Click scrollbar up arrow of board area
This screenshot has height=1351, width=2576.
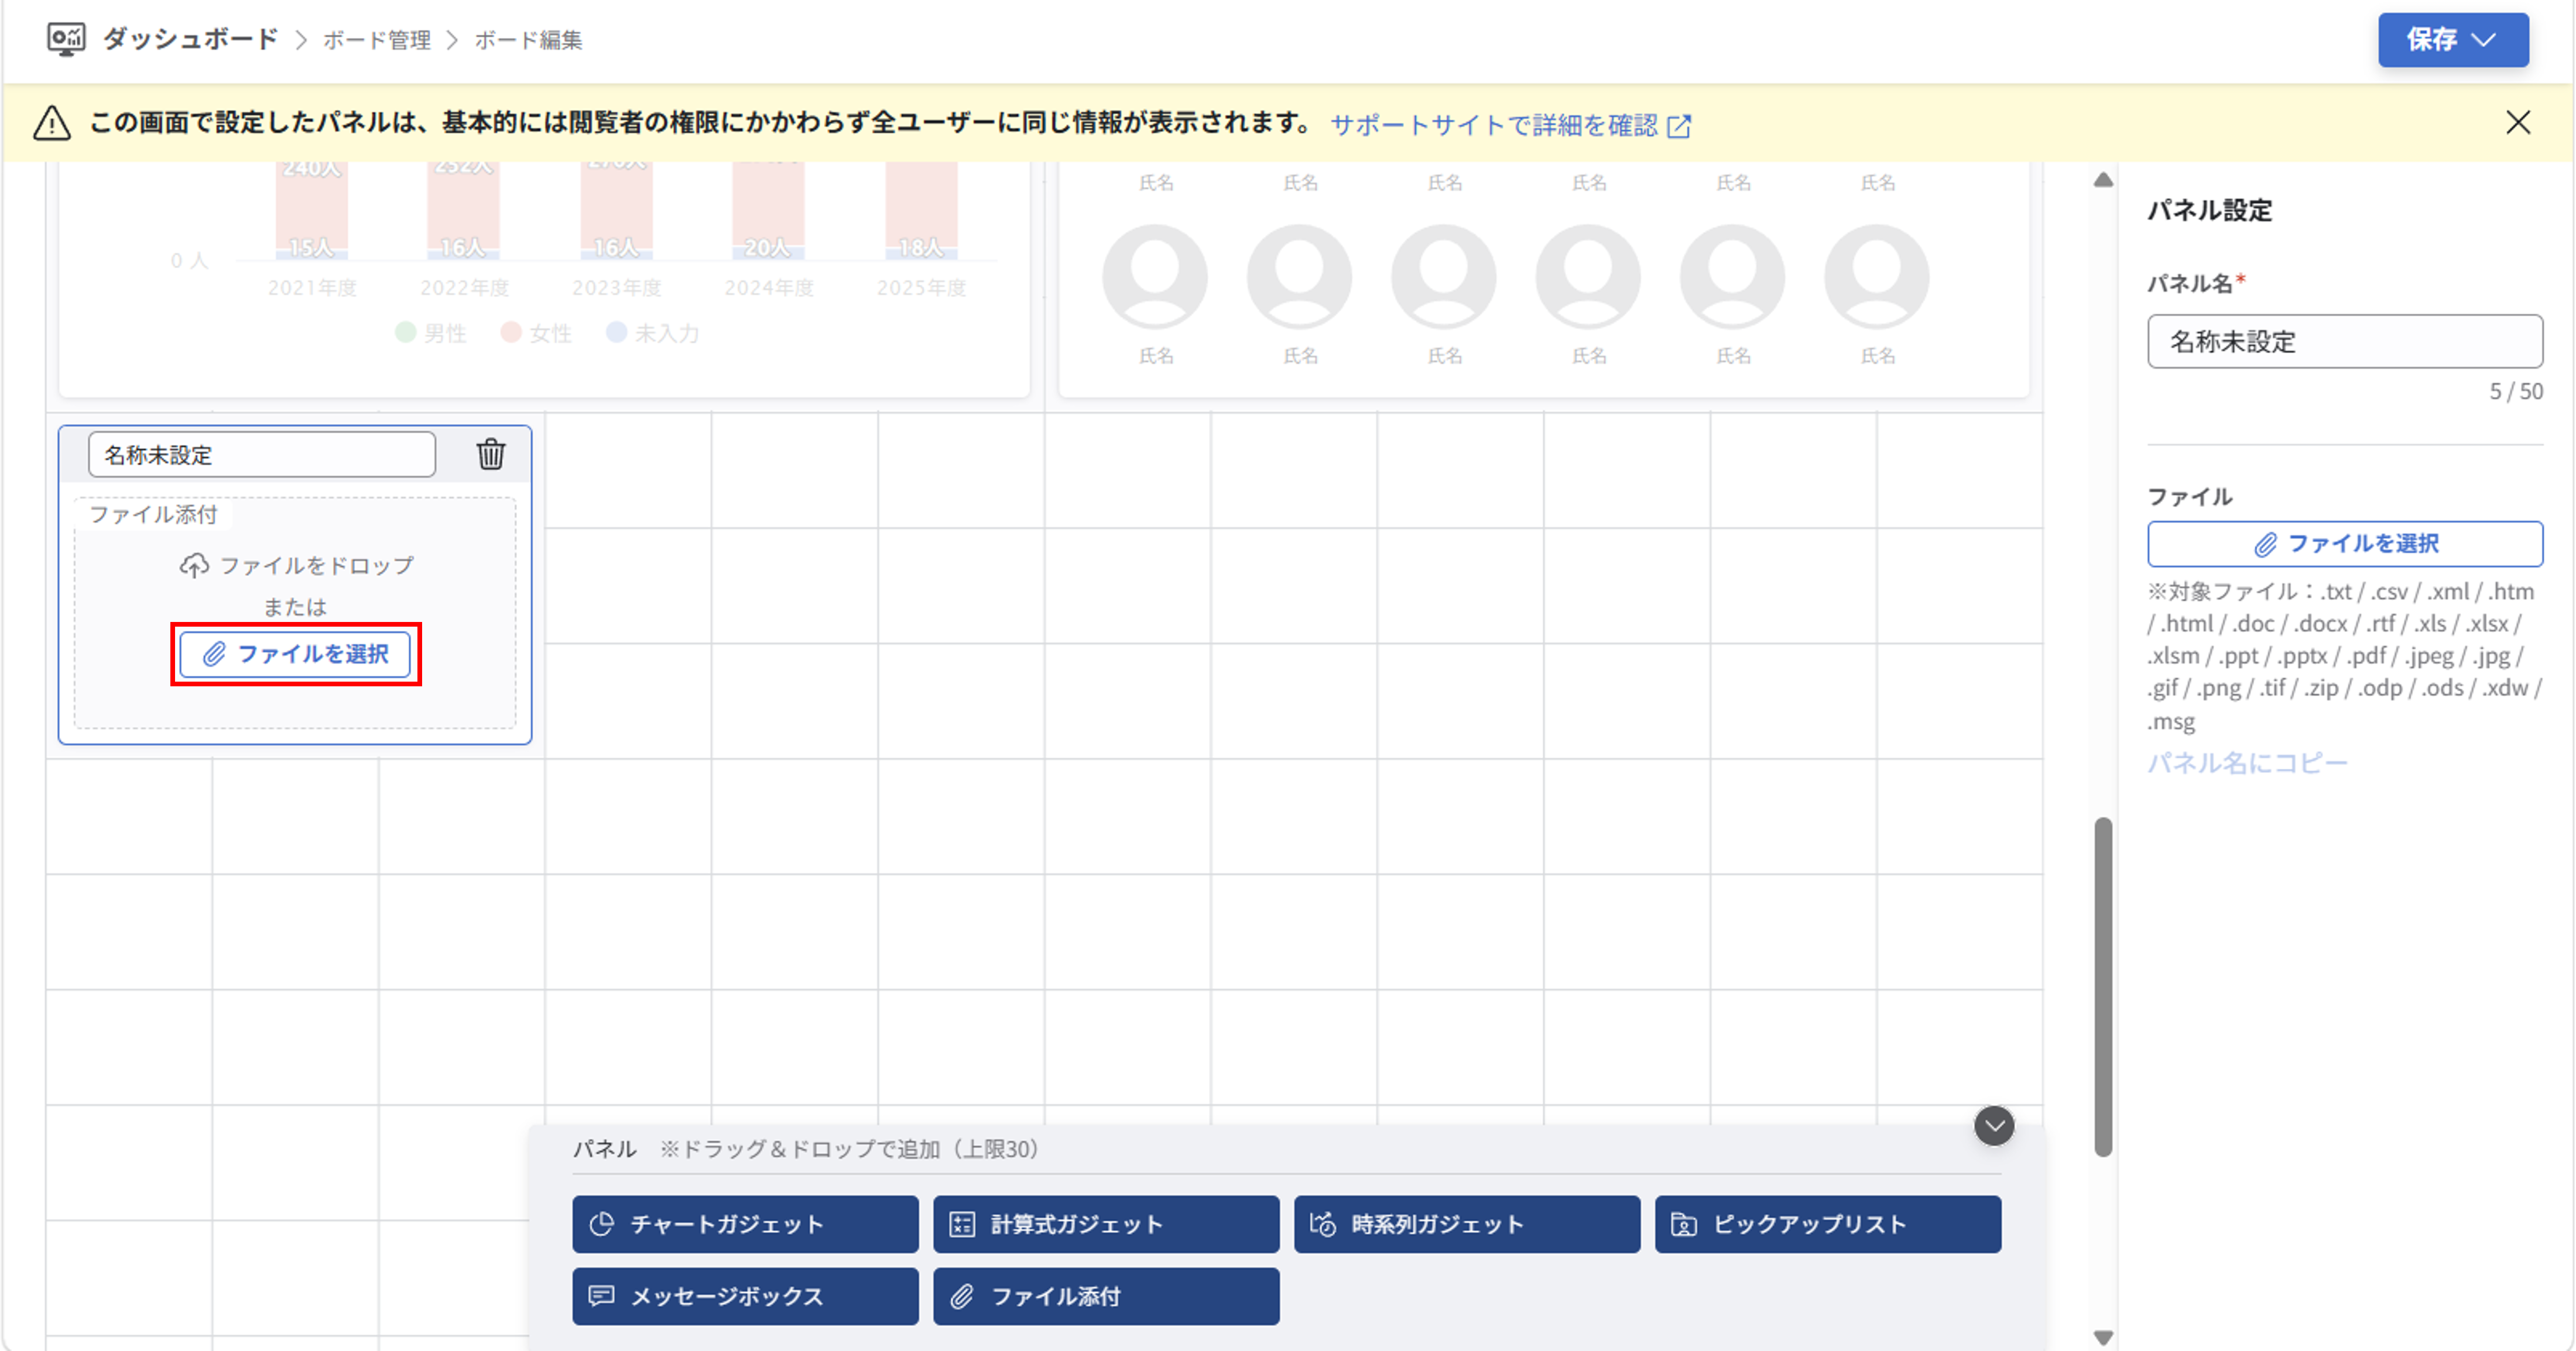[x=2103, y=181]
